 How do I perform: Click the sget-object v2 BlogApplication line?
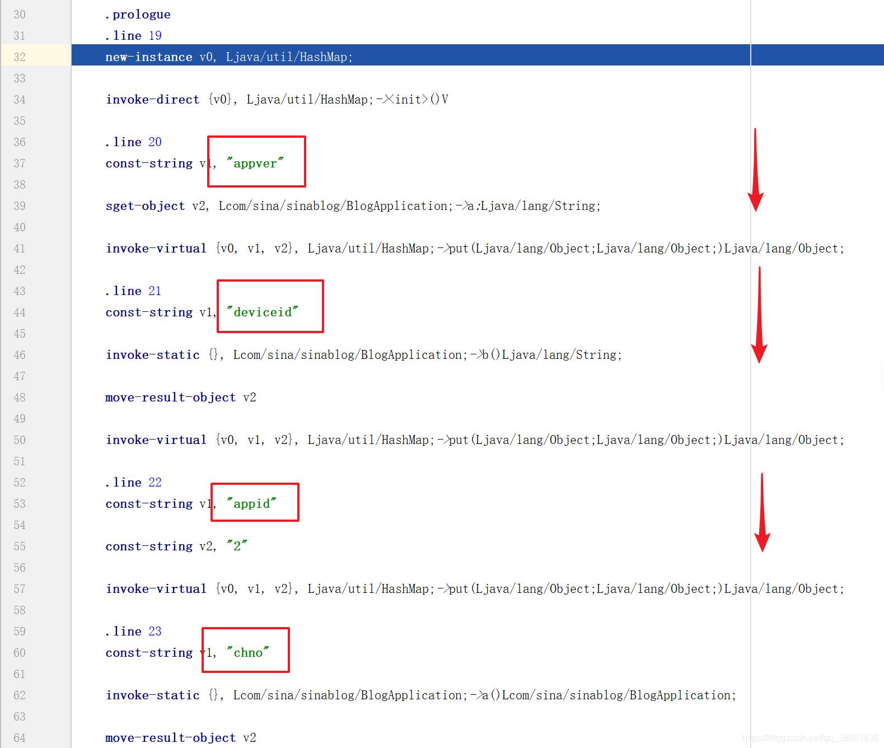[x=353, y=206]
